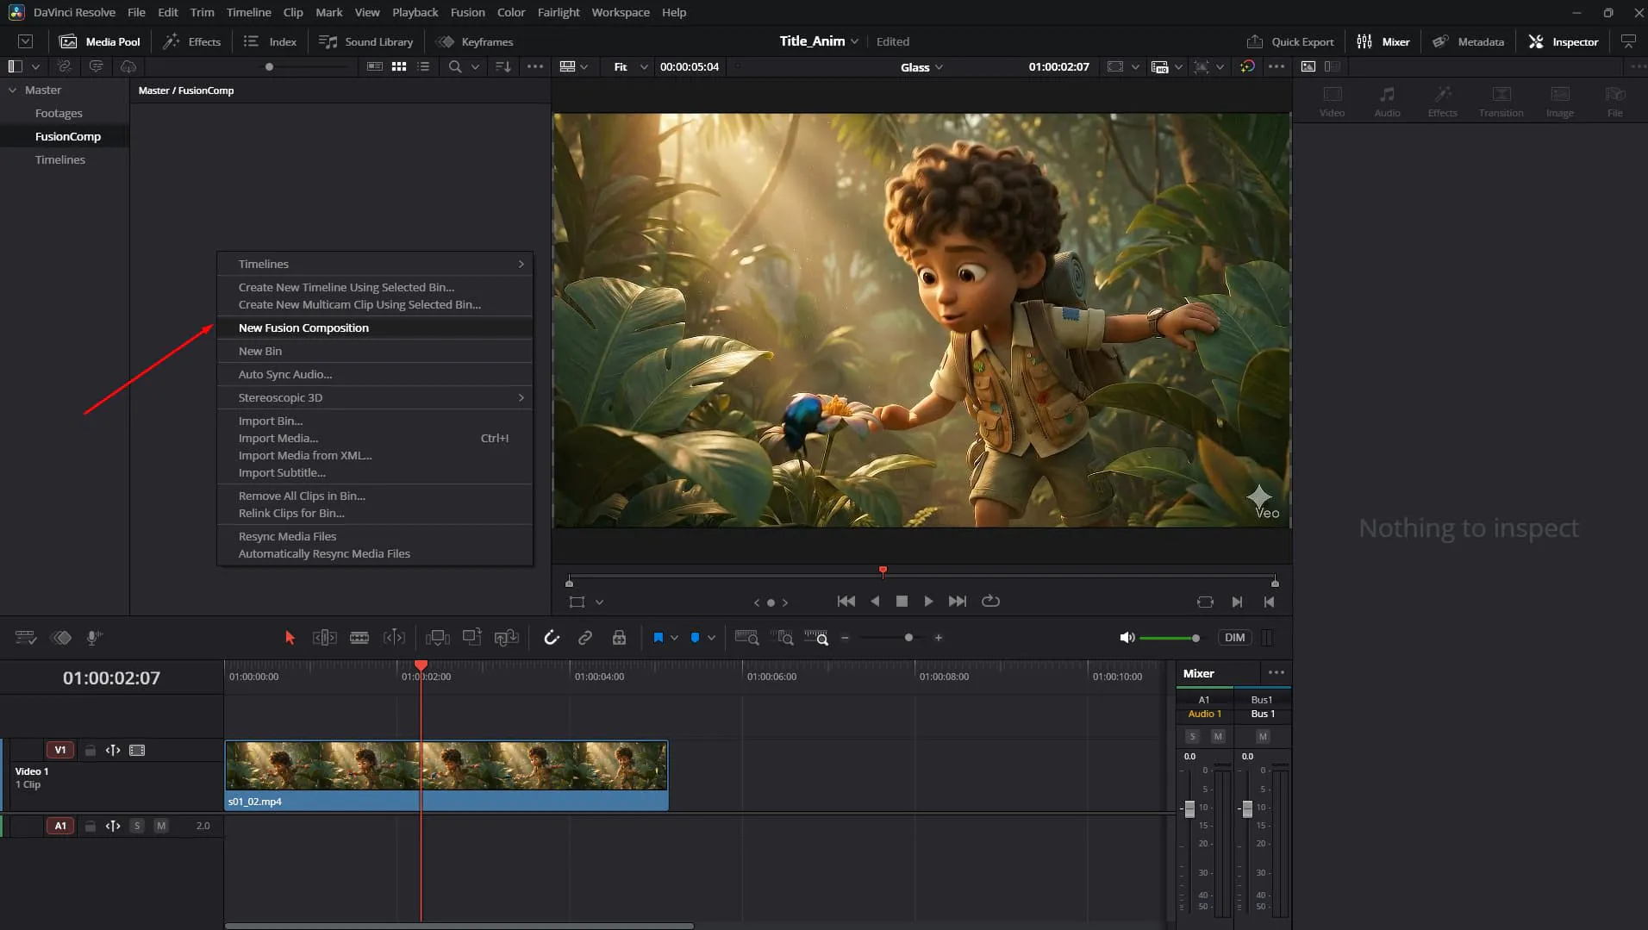
Task: Click the Custom Zoom icon
Action: click(x=816, y=638)
